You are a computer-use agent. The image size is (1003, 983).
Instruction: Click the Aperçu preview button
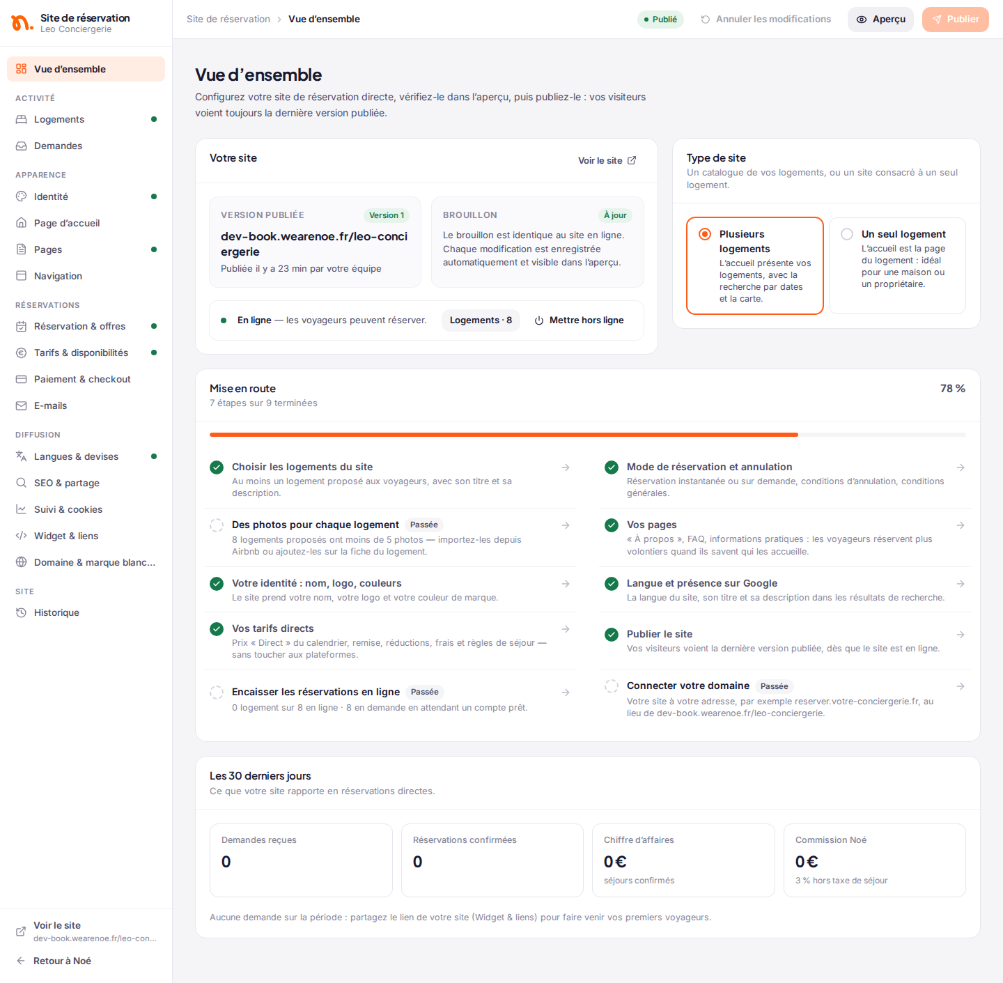880,20
